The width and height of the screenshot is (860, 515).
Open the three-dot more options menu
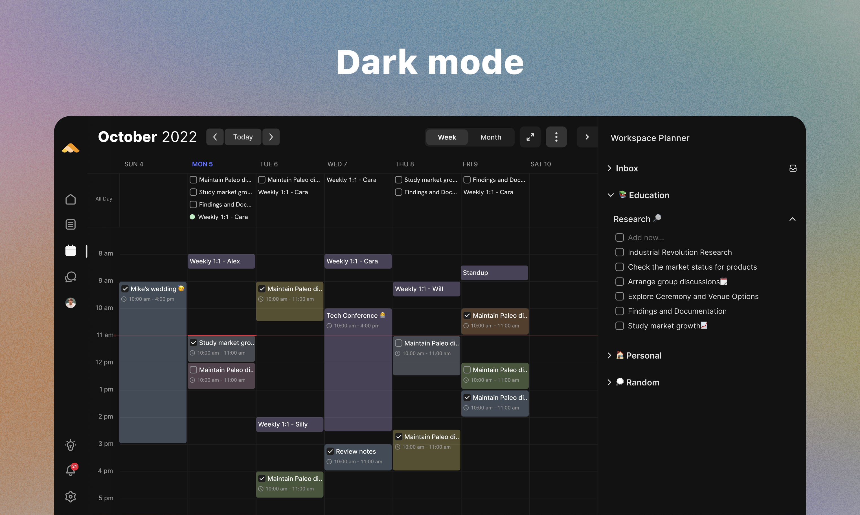click(556, 137)
